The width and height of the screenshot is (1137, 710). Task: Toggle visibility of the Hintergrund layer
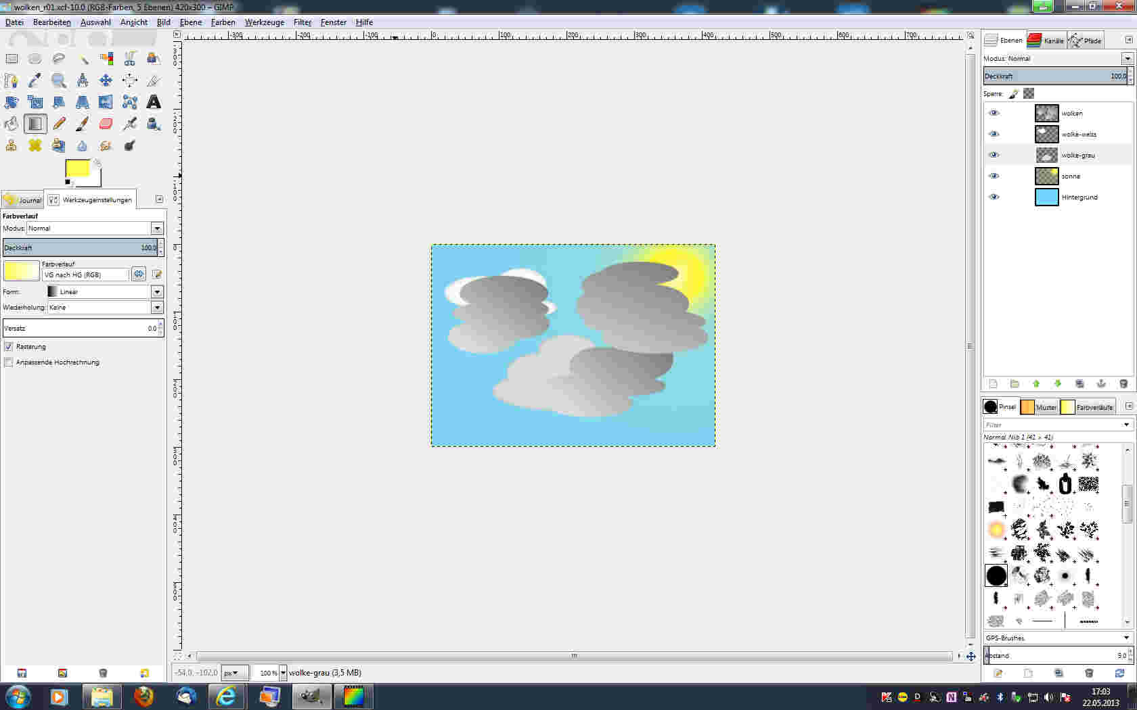click(994, 197)
